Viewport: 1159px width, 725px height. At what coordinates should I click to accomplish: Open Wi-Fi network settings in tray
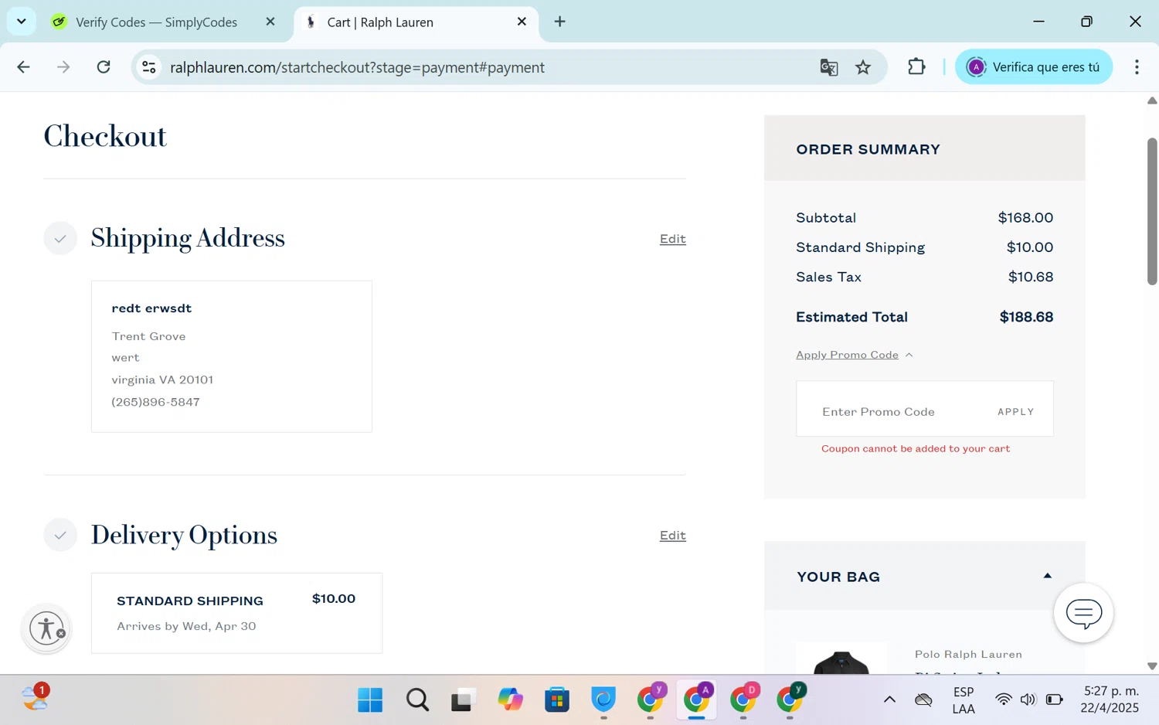[x=1003, y=699]
